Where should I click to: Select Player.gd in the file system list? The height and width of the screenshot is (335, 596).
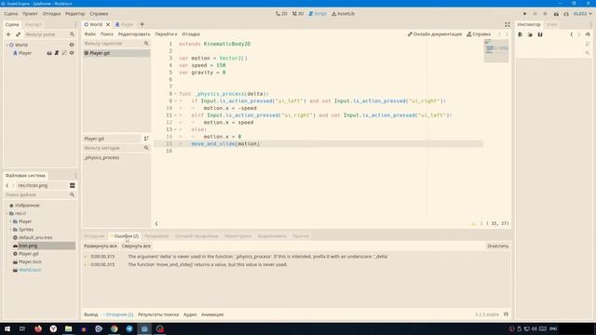pyautogui.click(x=29, y=254)
